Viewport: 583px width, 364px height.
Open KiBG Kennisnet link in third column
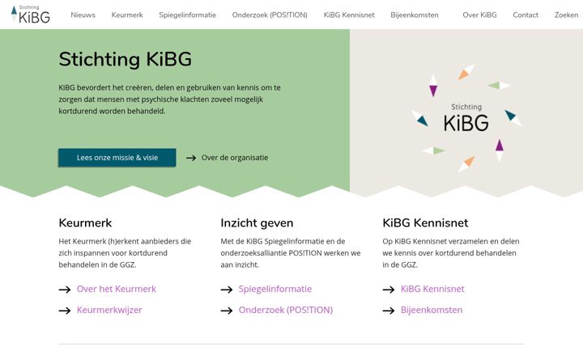point(432,289)
